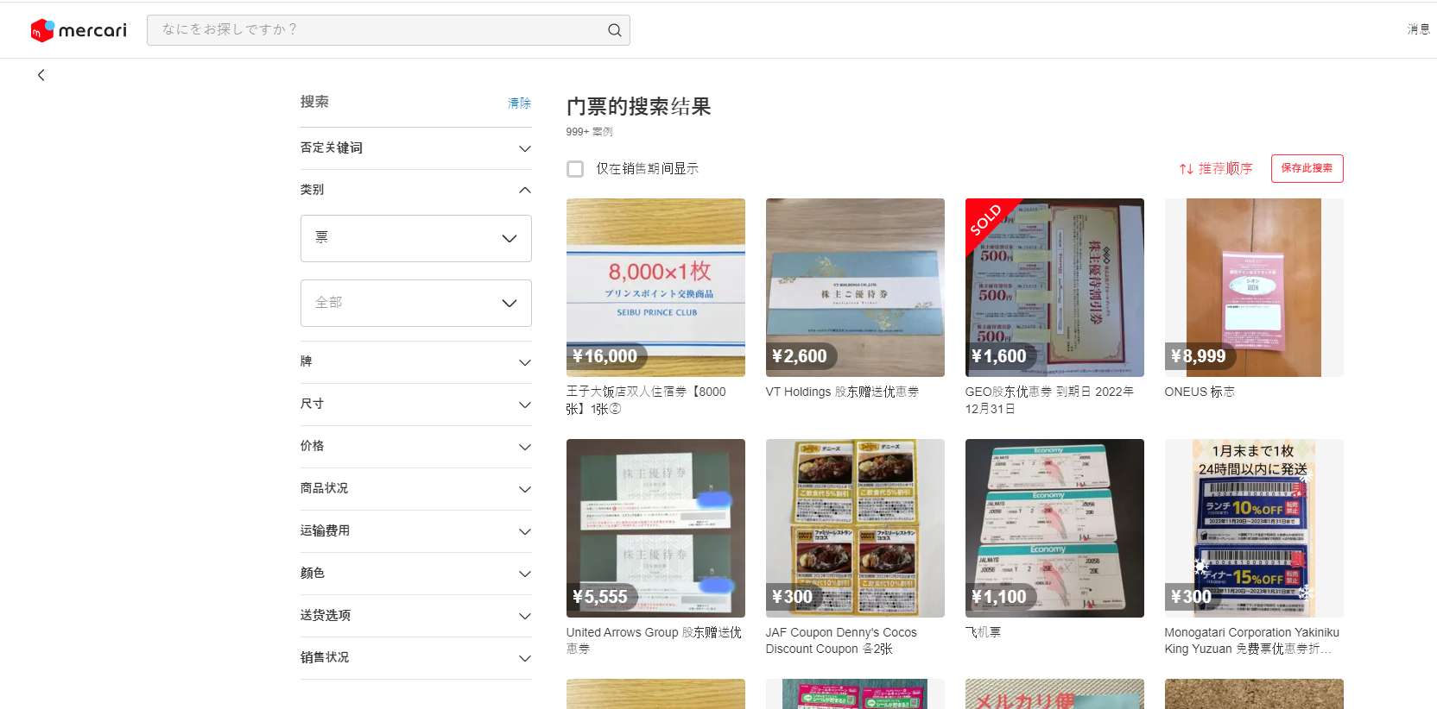Click the back arrow icon

click(x=41, y=75)
